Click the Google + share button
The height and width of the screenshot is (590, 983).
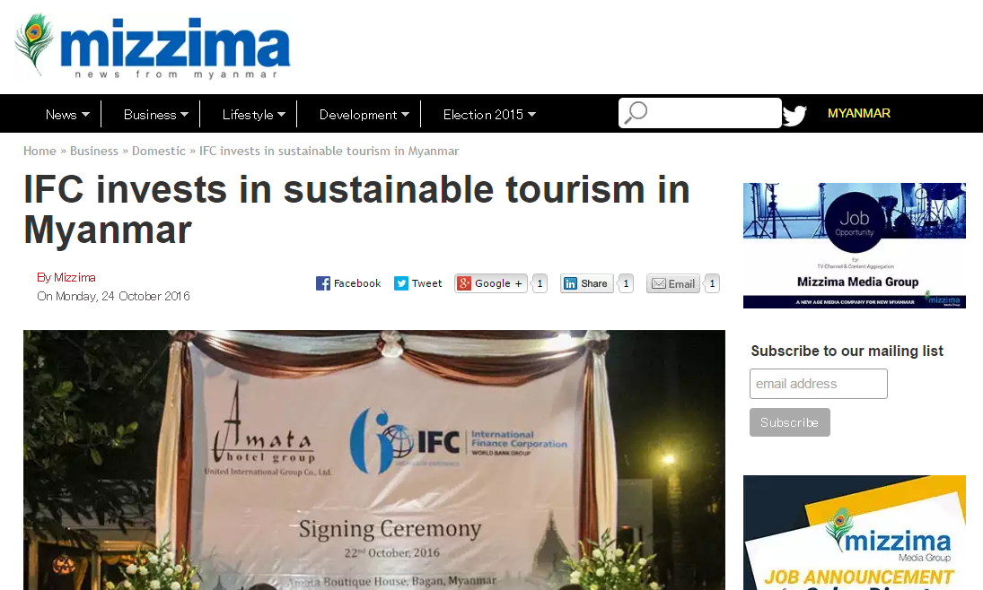point(491,283)
